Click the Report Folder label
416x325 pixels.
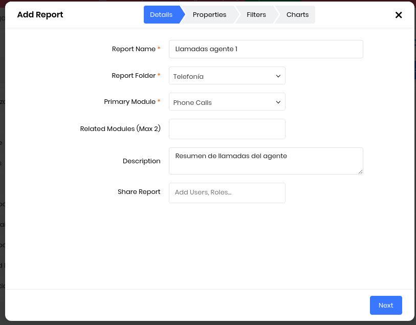click(x=134, y=76)
